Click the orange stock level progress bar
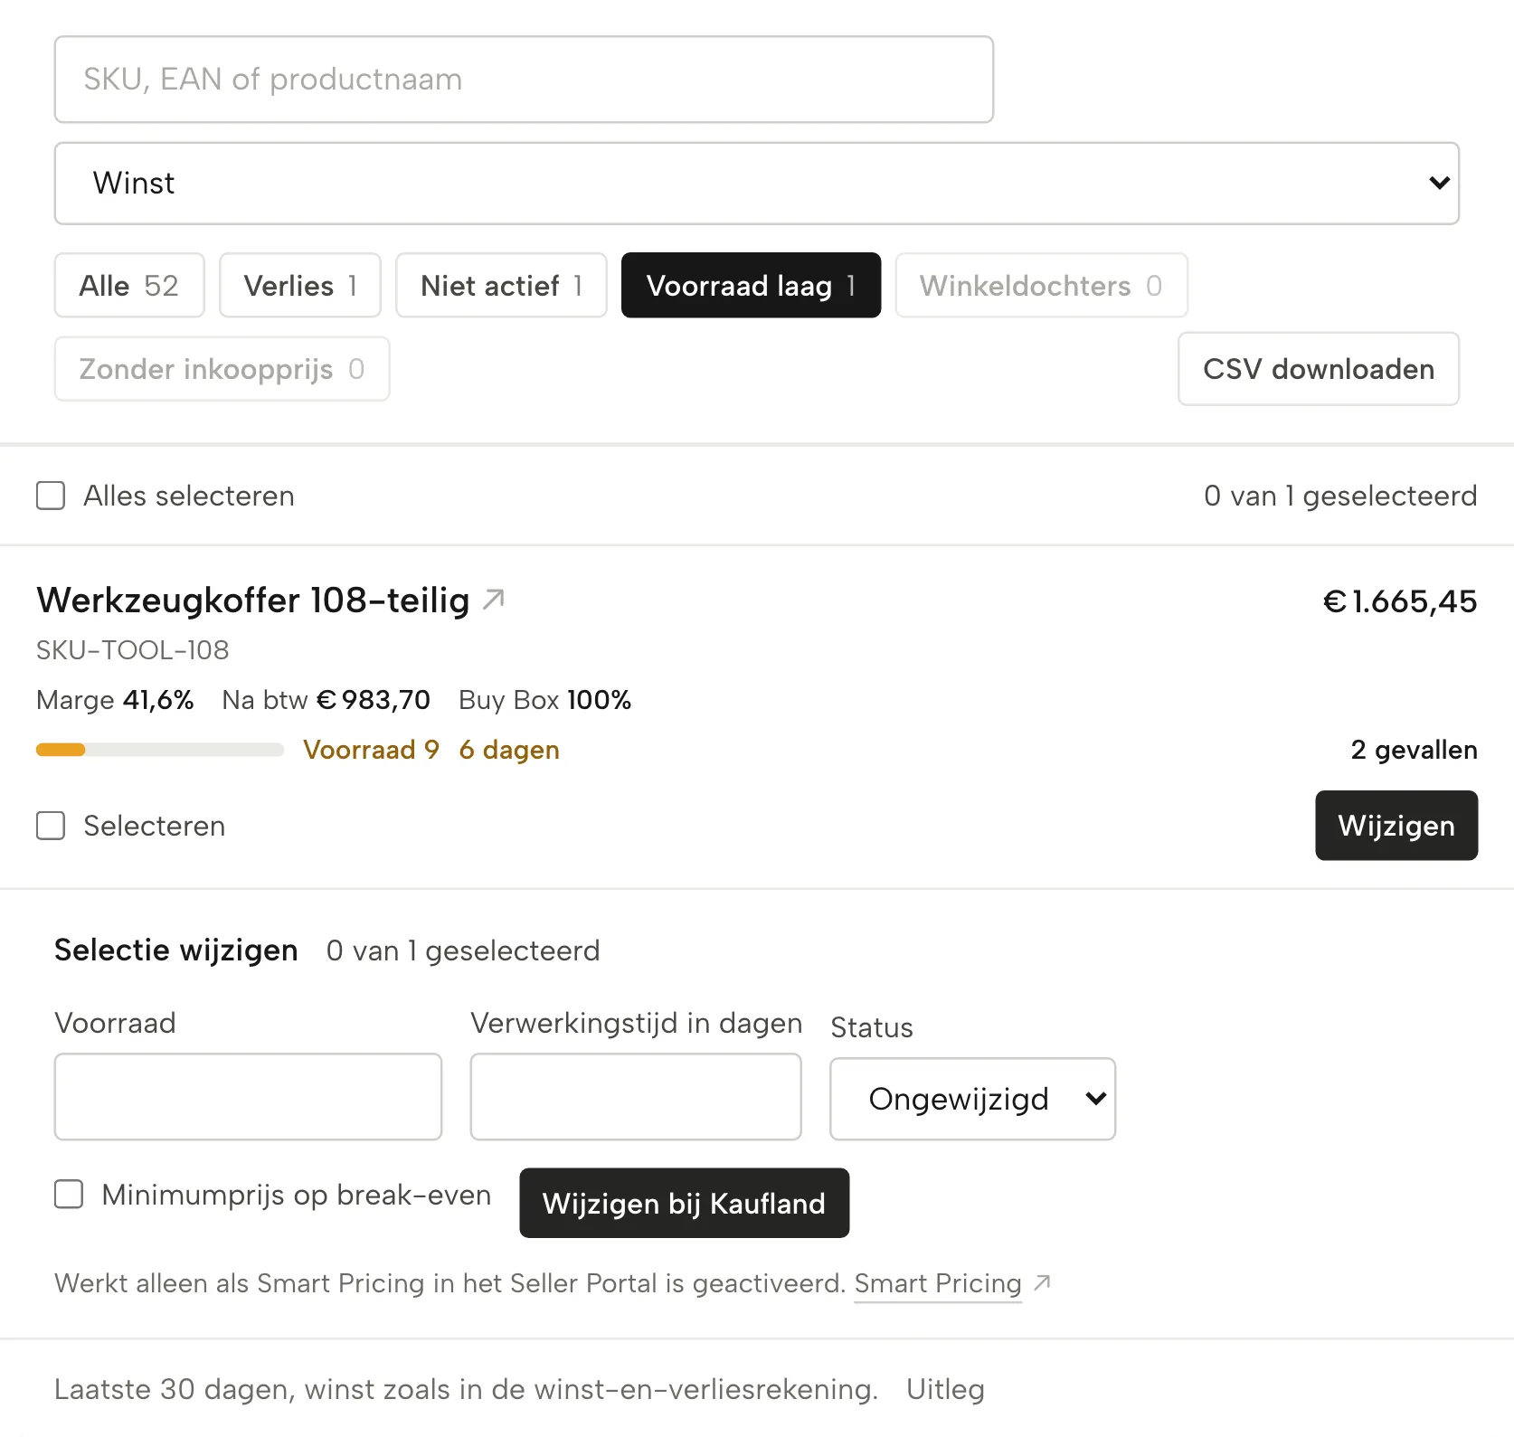The image size is (1514, 1437). click(x=160, y=750)
